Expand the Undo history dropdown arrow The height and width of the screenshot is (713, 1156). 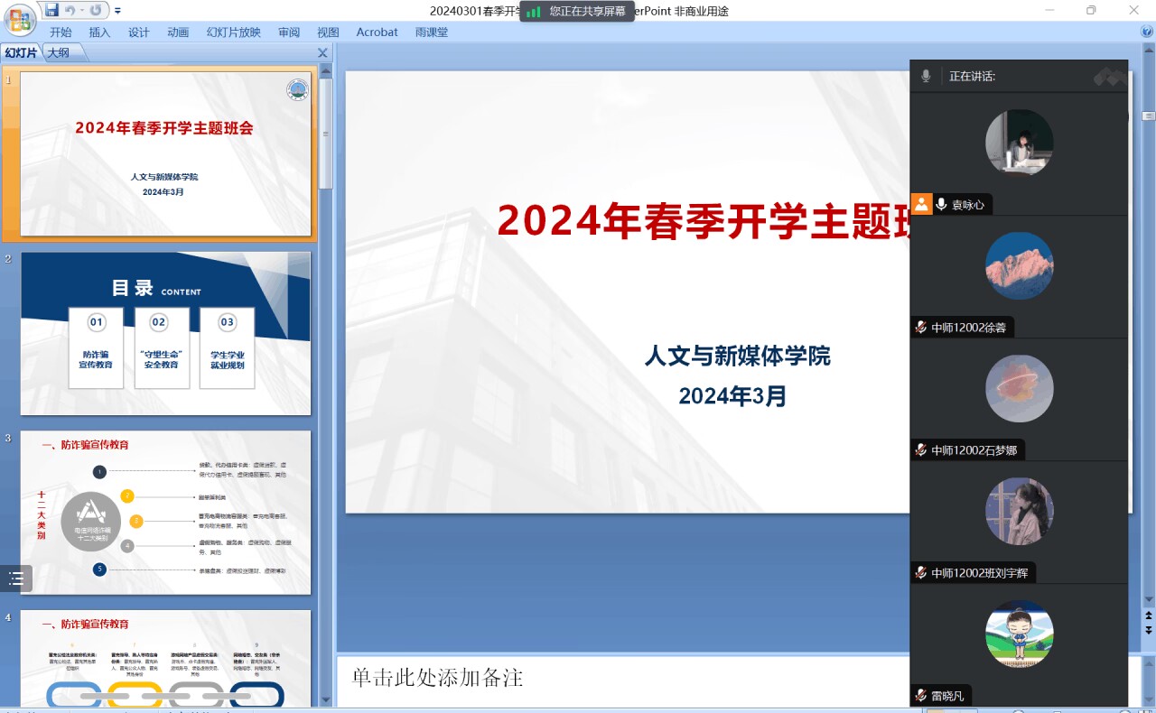(82, 11)
